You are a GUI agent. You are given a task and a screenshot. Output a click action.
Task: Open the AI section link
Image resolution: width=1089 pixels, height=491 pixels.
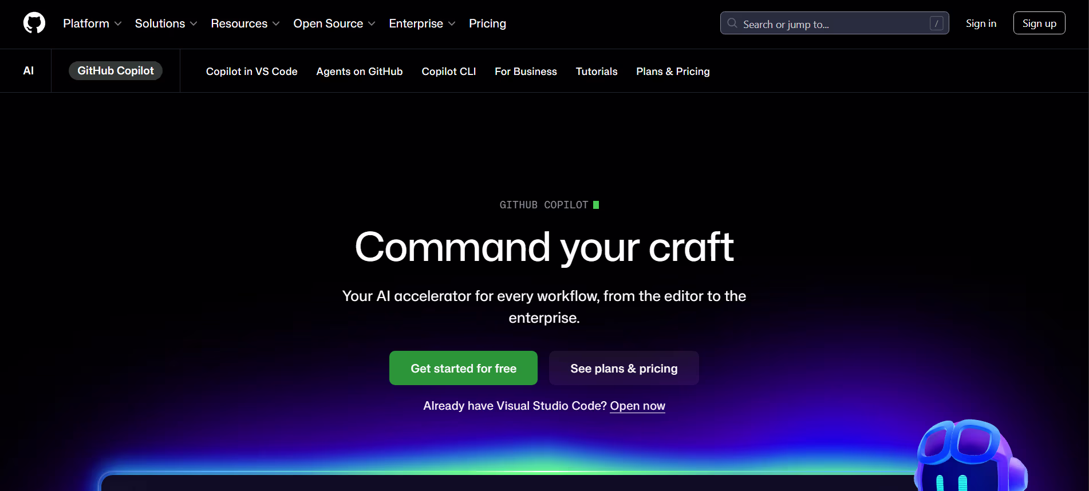[28, 71]
